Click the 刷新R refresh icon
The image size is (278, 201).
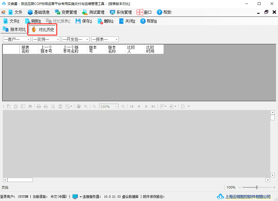(x=27, y=21)
